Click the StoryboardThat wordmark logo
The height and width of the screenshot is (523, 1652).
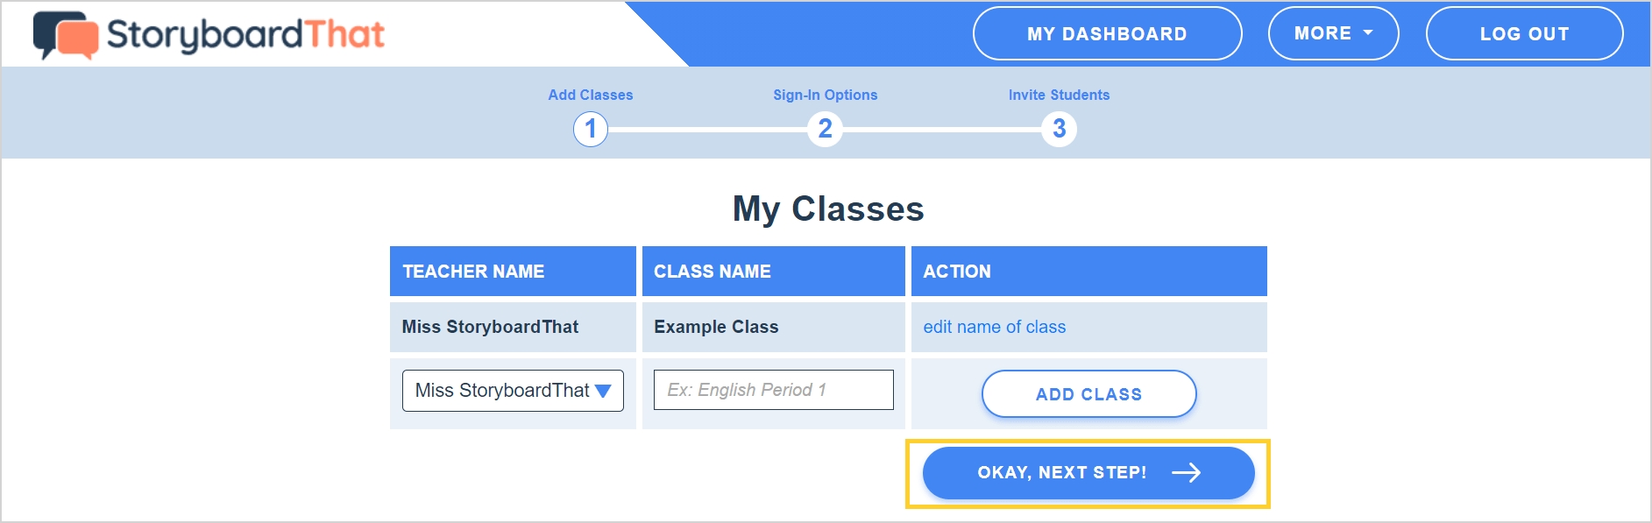coord(245,35)
